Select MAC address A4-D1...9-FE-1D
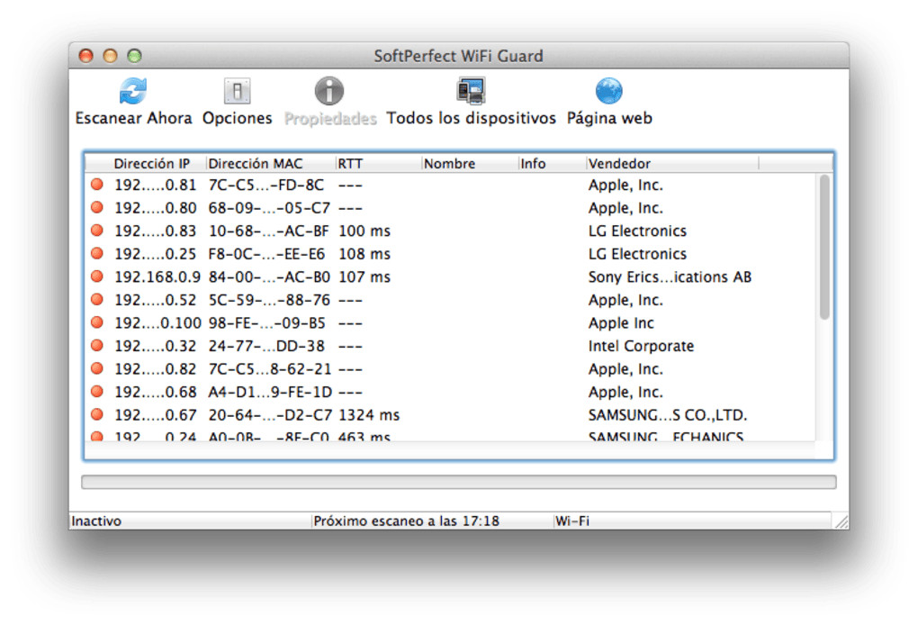 coord(270,392)
